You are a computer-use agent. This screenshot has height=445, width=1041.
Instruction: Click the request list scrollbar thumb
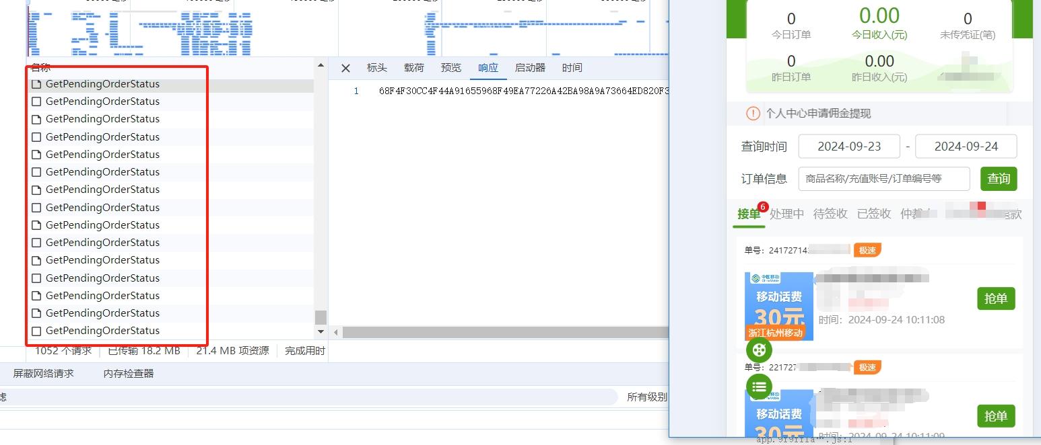[321, 317]
